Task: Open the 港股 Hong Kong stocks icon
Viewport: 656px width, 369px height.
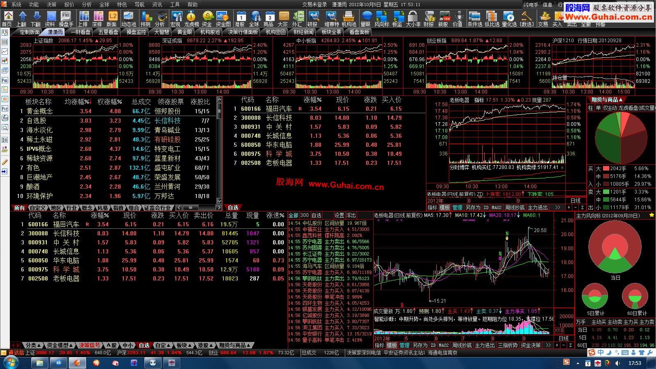Action: pos(240,19)
